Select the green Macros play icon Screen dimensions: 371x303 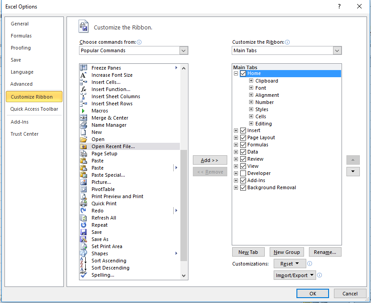(83, 111)
